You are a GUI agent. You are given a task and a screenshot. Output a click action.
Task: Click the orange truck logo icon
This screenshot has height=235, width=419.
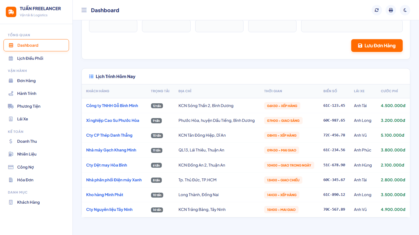11,12
